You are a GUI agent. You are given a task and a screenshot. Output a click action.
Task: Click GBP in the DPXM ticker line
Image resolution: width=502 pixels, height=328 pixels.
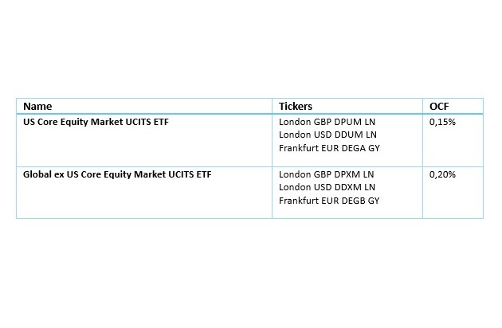320,174
